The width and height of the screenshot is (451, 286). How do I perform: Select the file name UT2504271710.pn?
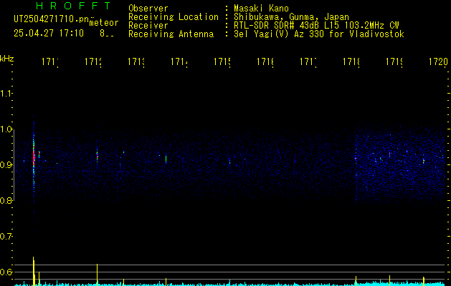pyautogui.click(x=51, y=19)
